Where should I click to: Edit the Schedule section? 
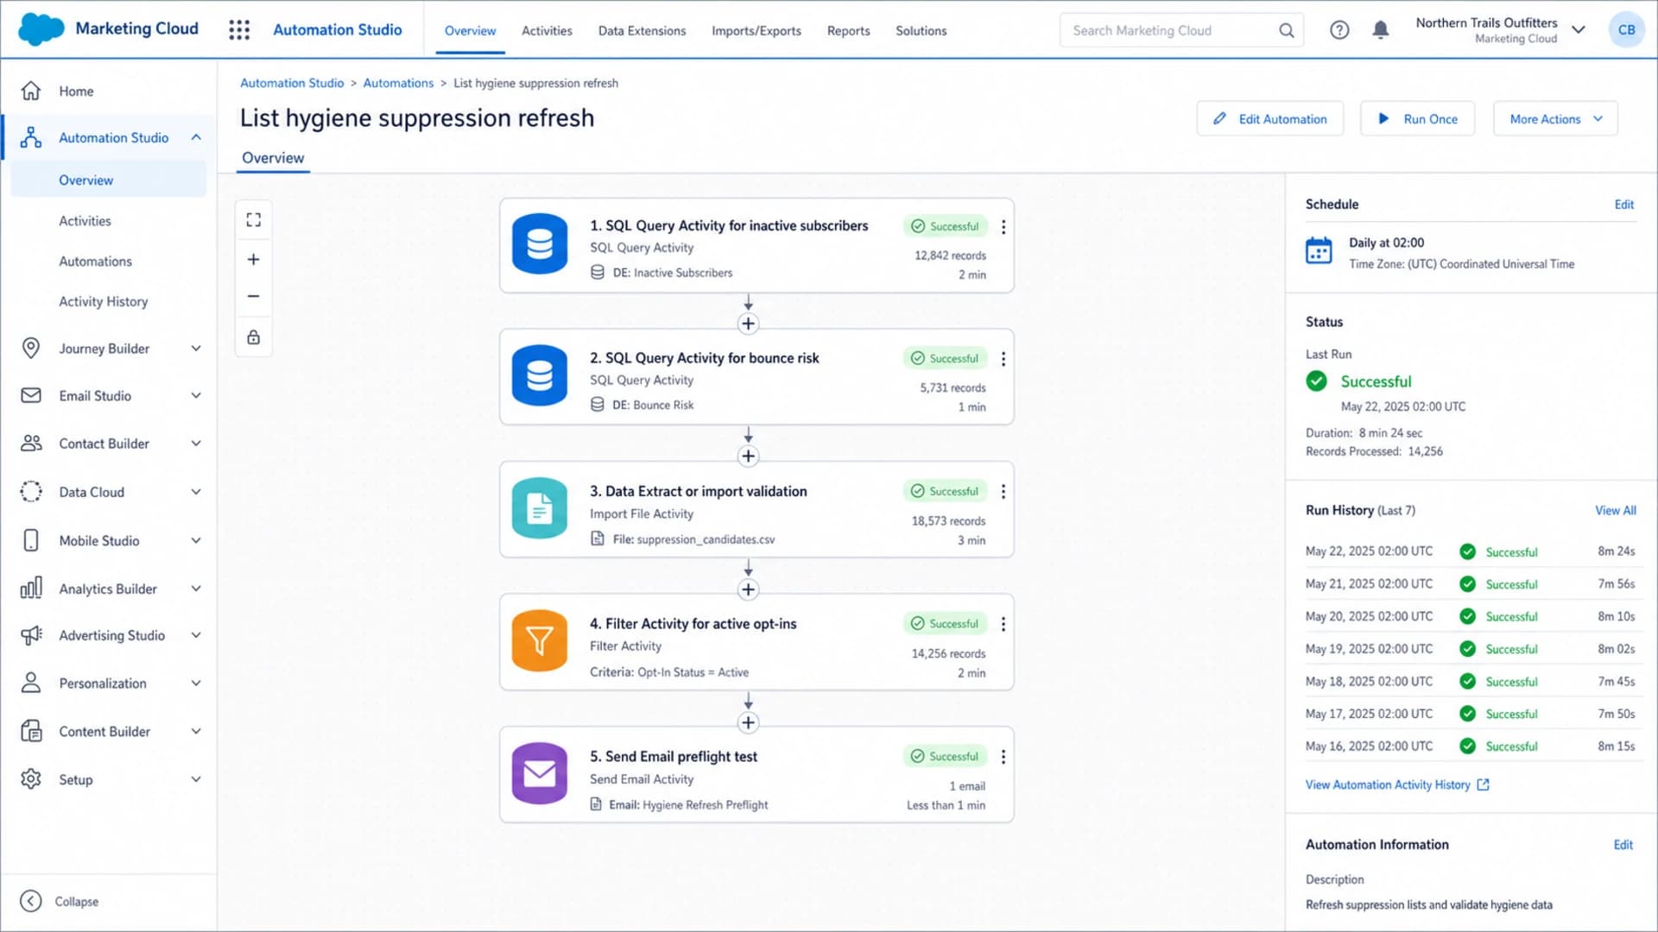point(1623,205)
